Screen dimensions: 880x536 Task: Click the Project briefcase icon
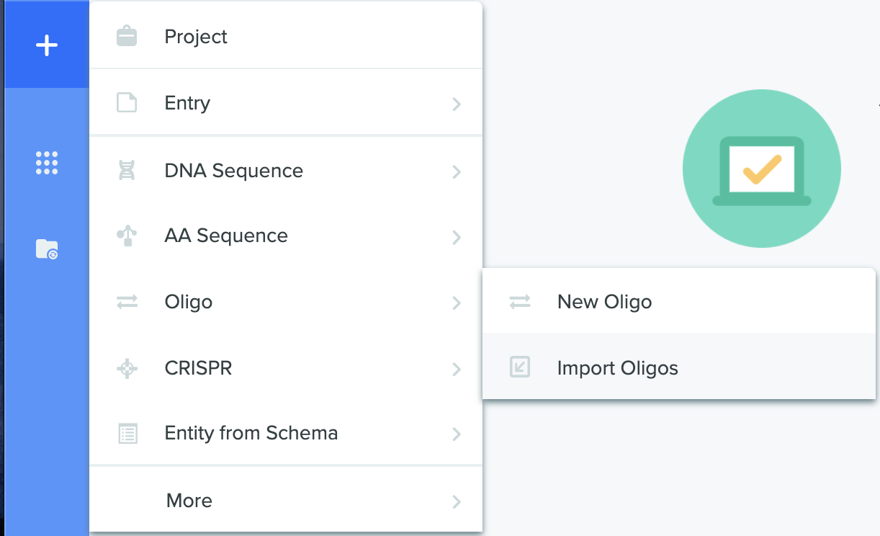[x=127, y=36]
